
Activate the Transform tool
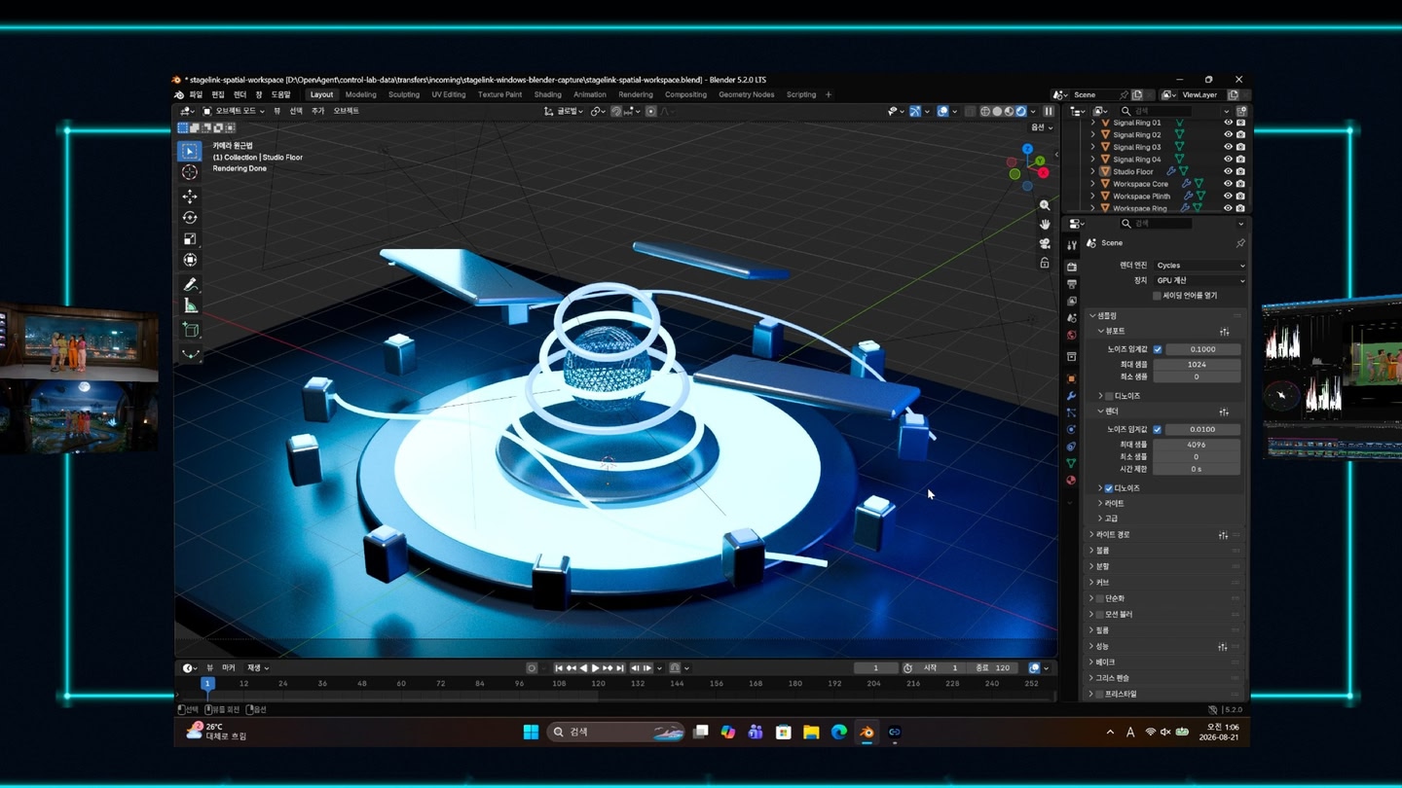(190, 261)
